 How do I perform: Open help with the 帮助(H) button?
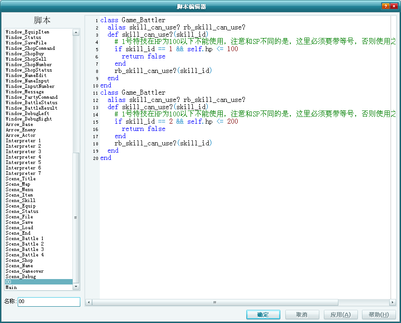379,314
